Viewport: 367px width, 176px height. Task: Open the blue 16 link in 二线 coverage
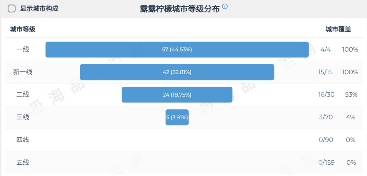pyautogui.click(x=321, y=94)
